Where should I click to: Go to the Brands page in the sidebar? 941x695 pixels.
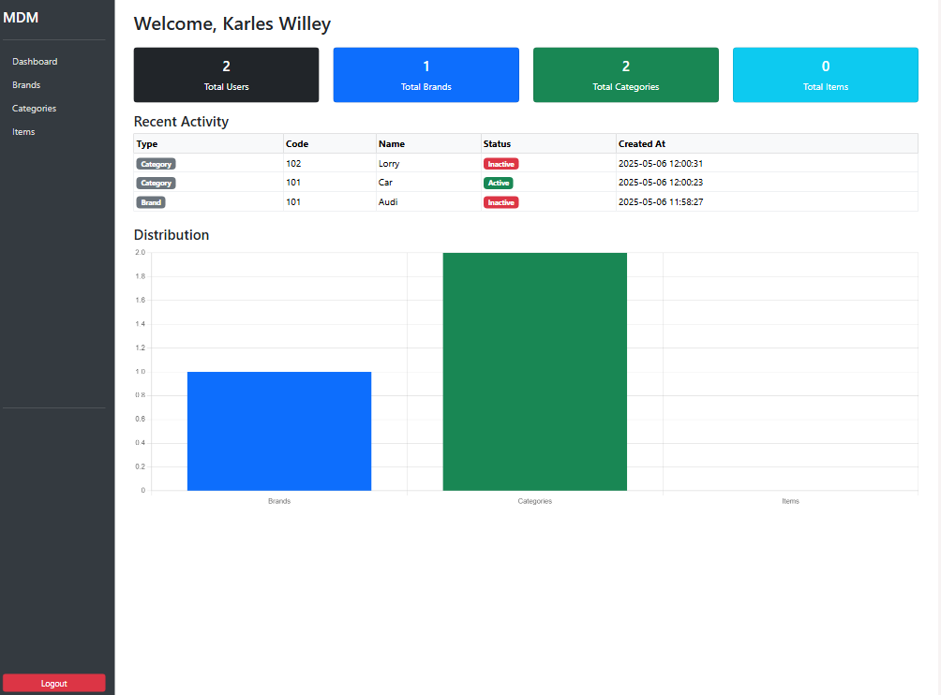[26, 84]
